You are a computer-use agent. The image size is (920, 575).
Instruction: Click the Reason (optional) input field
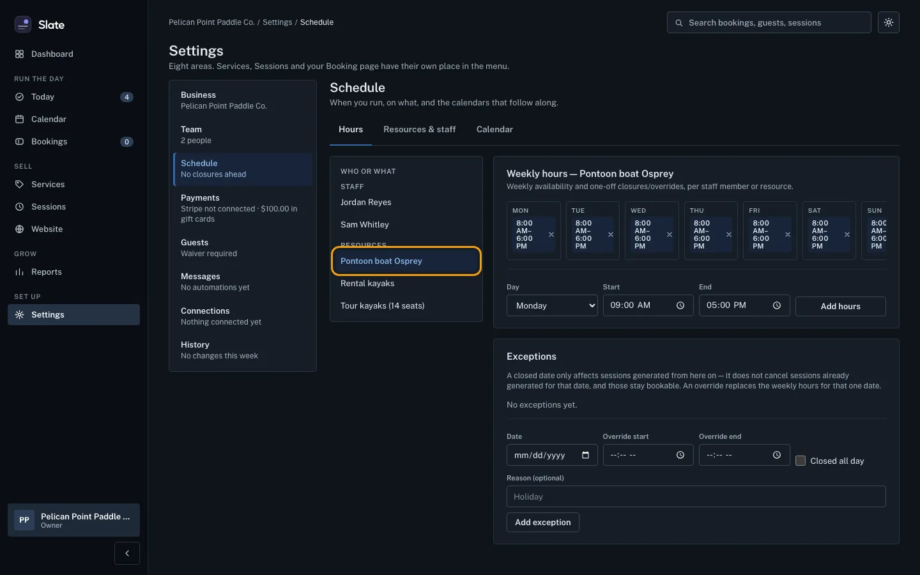(x=696, y=496)
